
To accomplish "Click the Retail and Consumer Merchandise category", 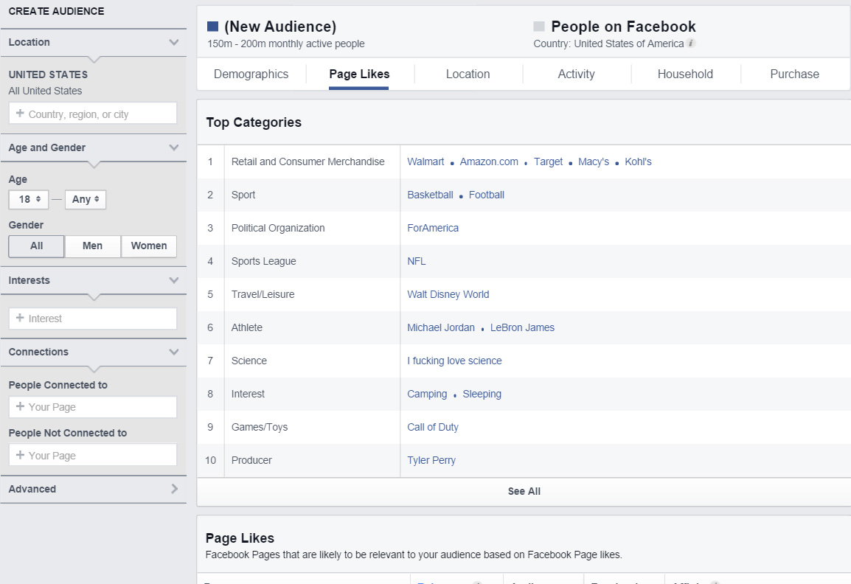I will pos(308,161).
